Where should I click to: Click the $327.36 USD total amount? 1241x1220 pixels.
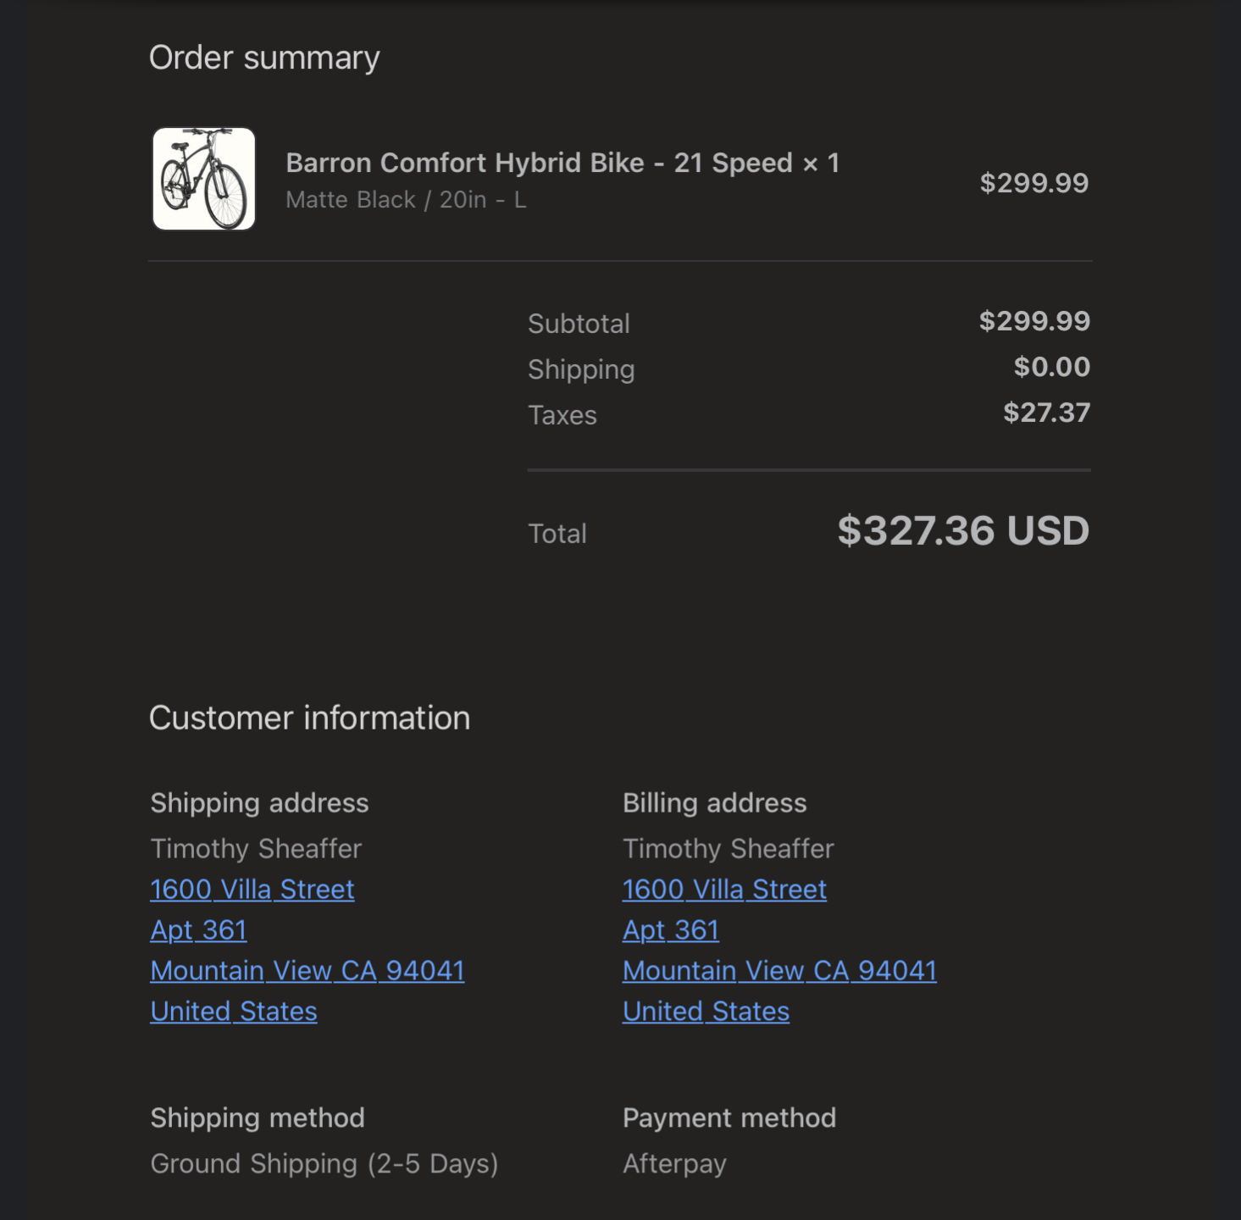(962, 531)
